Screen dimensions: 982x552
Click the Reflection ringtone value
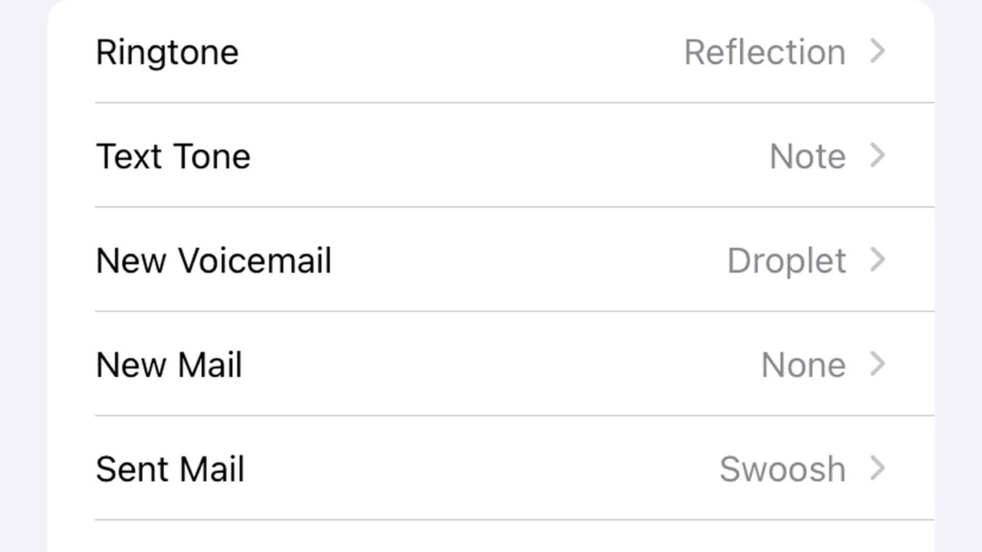pyautogui.click(x=764, y=52)
